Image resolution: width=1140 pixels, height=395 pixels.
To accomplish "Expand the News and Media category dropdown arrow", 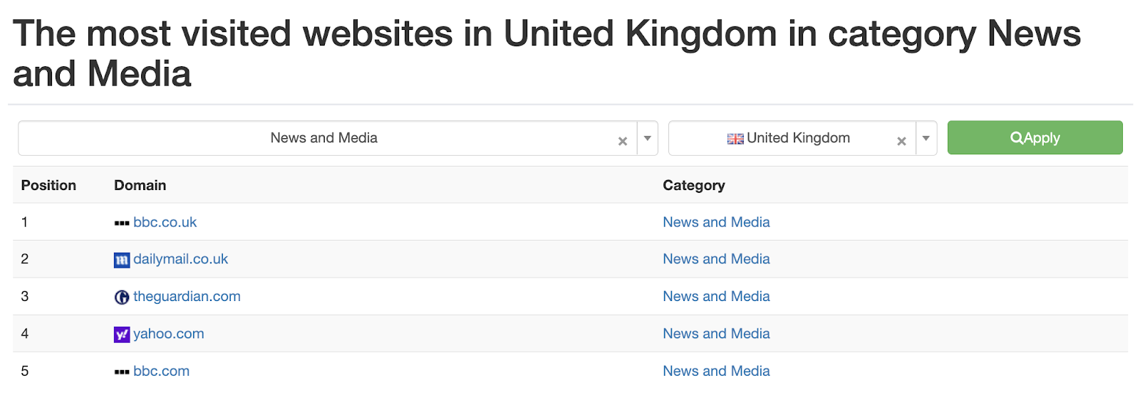I will pyautogui.click(x=647, y=138).
